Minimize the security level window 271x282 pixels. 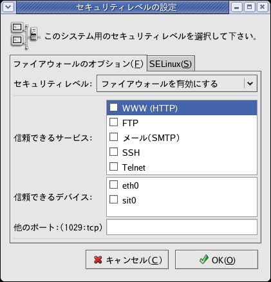[237, 7]
